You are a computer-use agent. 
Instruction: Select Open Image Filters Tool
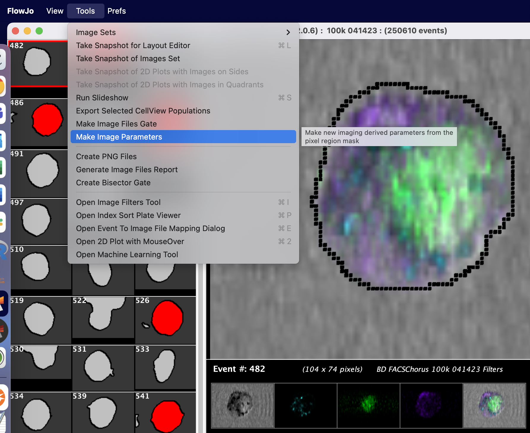(118, 202)
